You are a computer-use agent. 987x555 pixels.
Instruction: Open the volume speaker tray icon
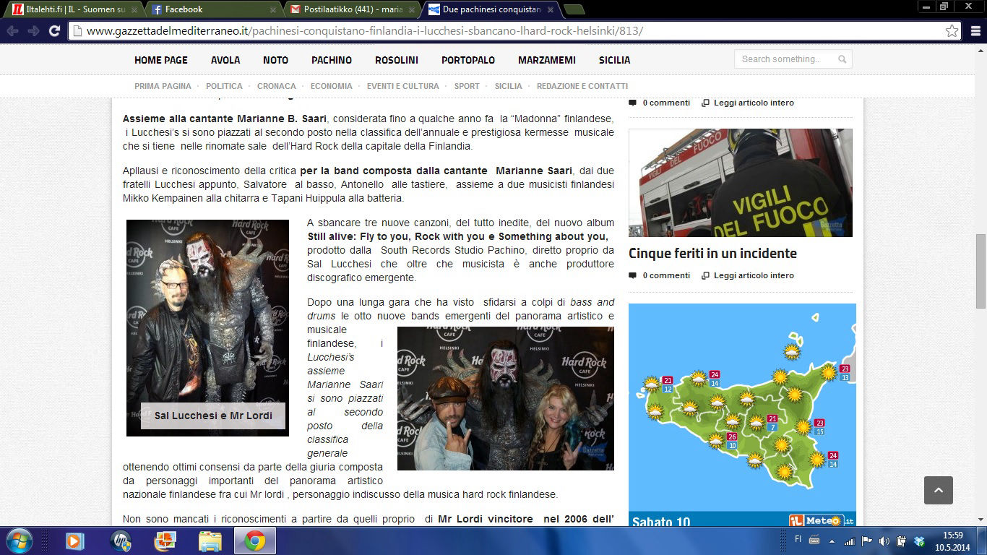pos(884,541)
